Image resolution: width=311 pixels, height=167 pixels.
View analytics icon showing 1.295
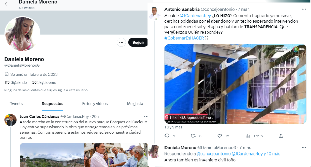pos(248,136)
